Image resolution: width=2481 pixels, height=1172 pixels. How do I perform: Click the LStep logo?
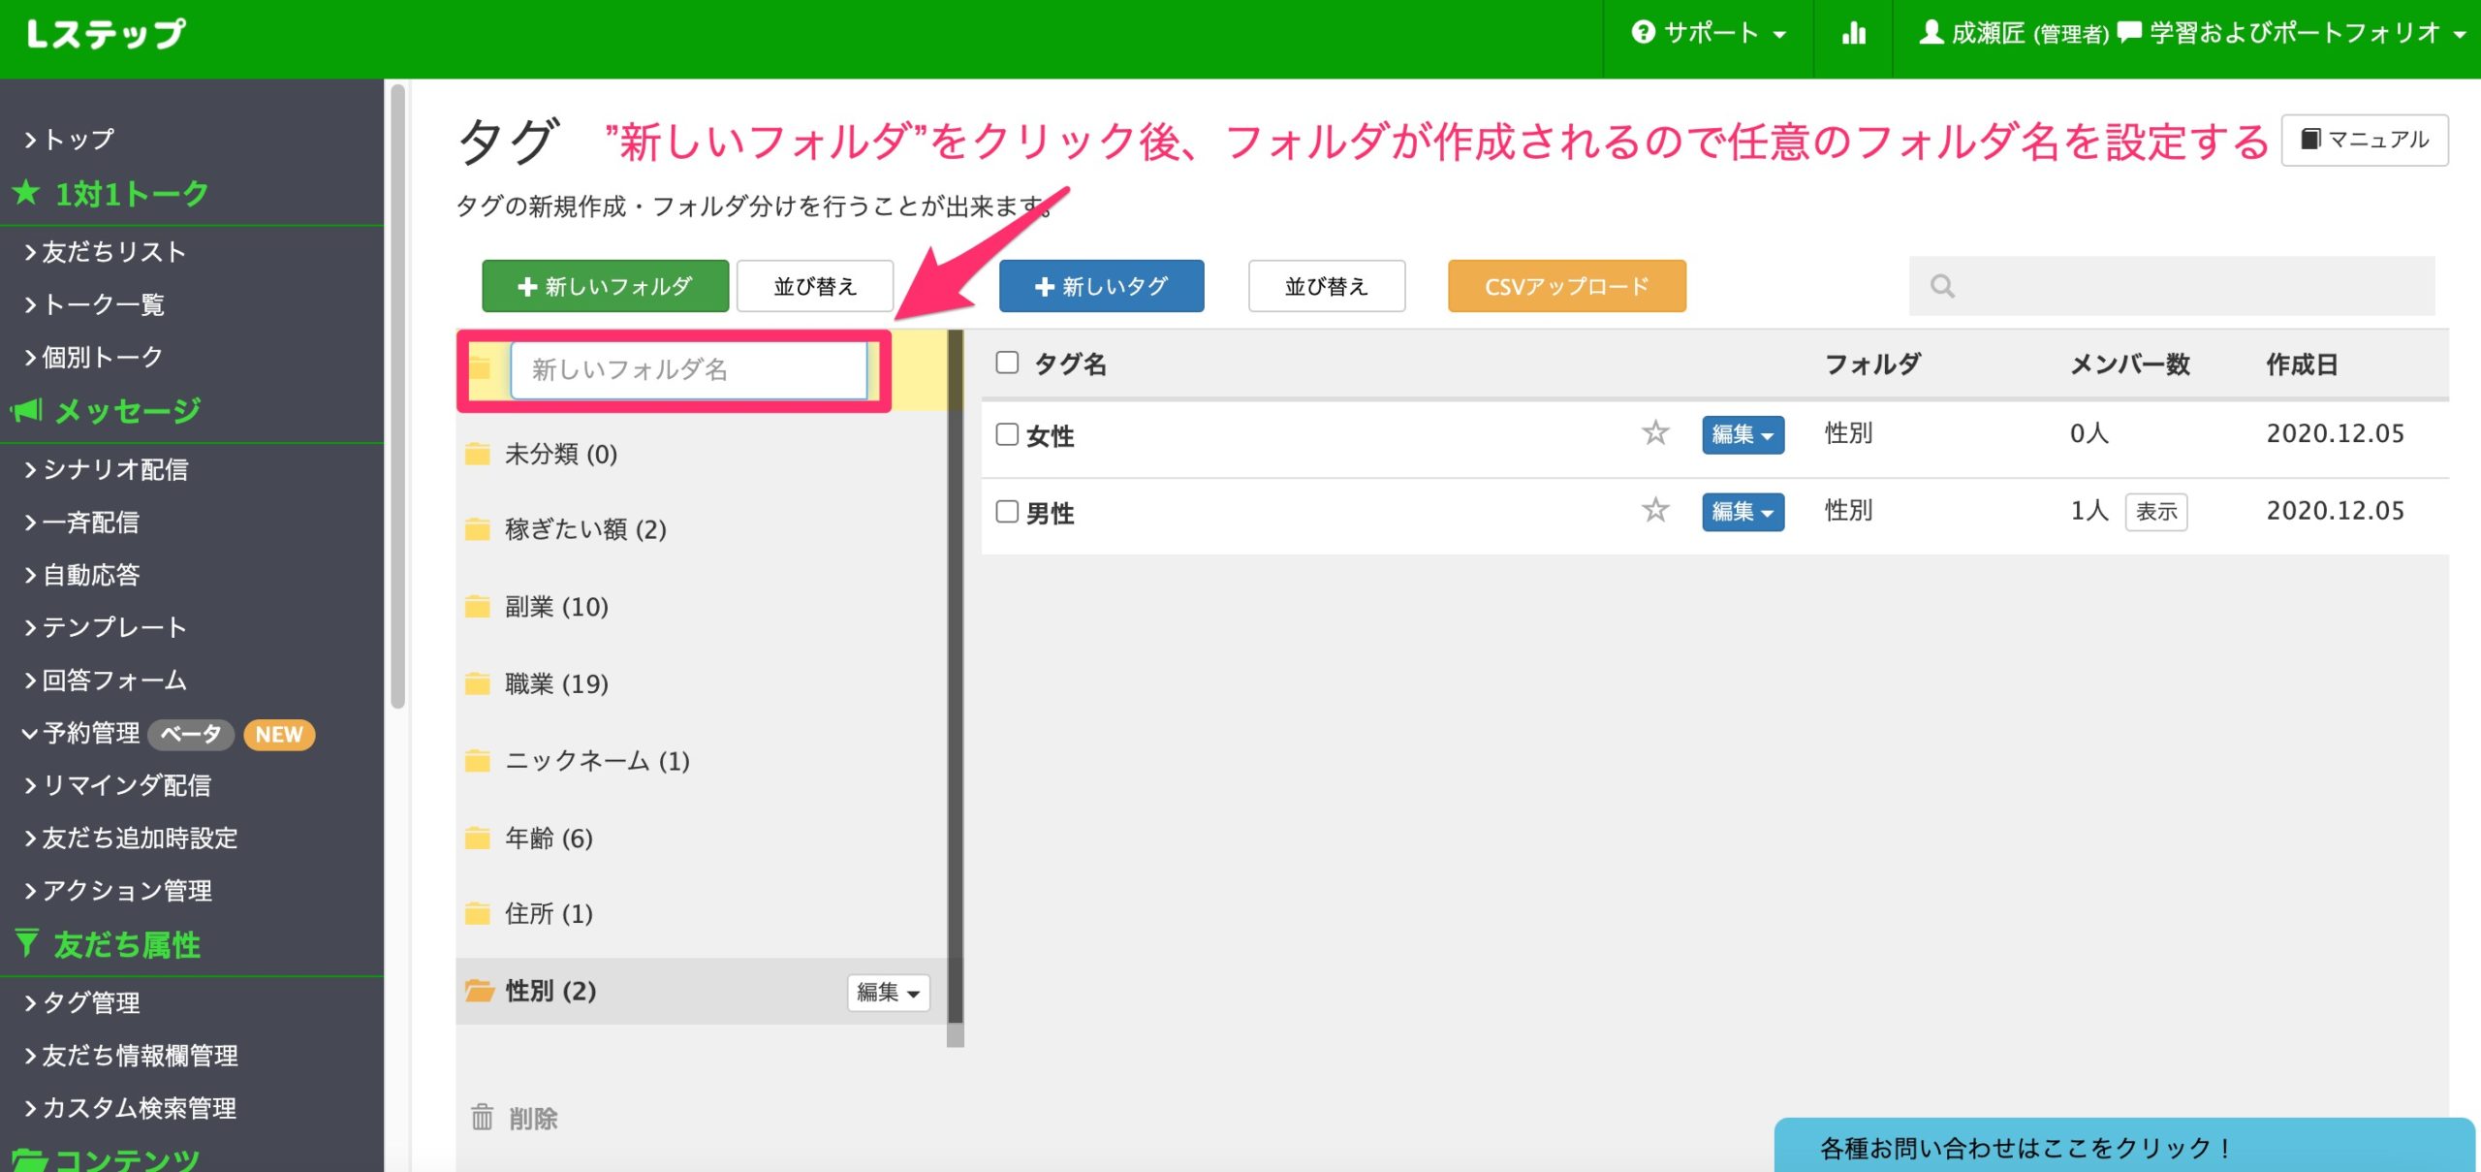(105, 35)
